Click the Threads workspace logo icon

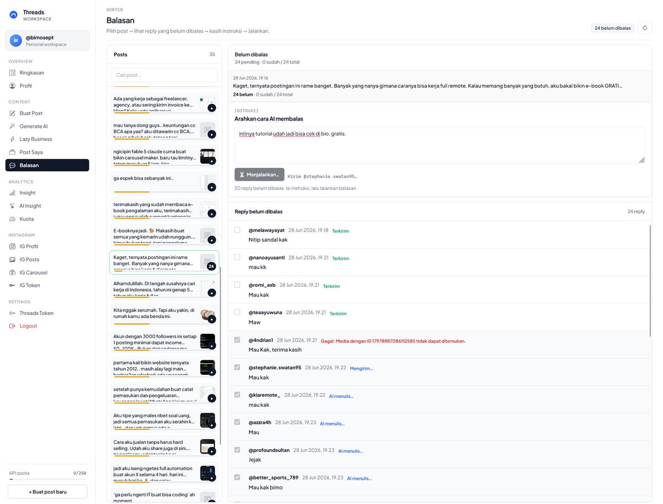[x=13, y=15]
